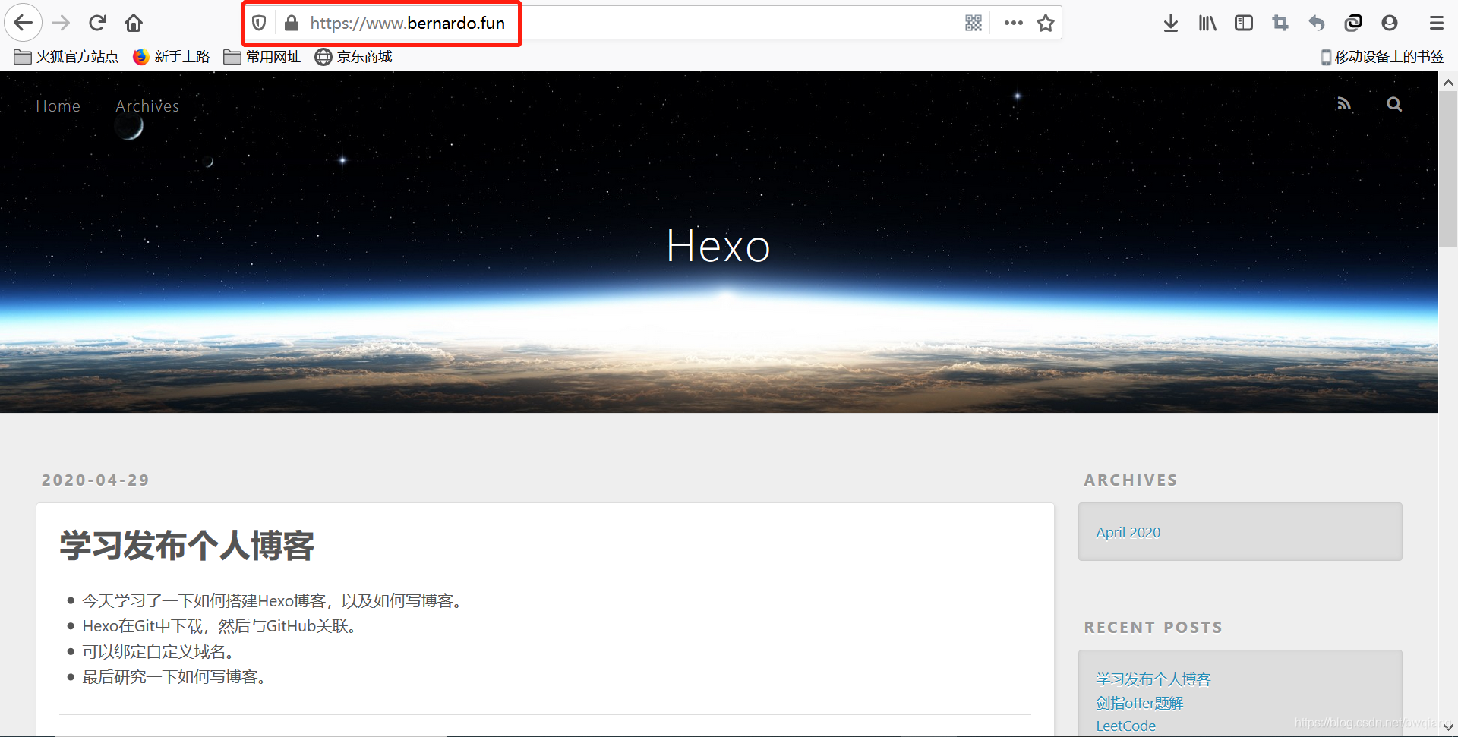Open the Firefox account avatar icon
1458x737 pixels.
point(1390,23)
